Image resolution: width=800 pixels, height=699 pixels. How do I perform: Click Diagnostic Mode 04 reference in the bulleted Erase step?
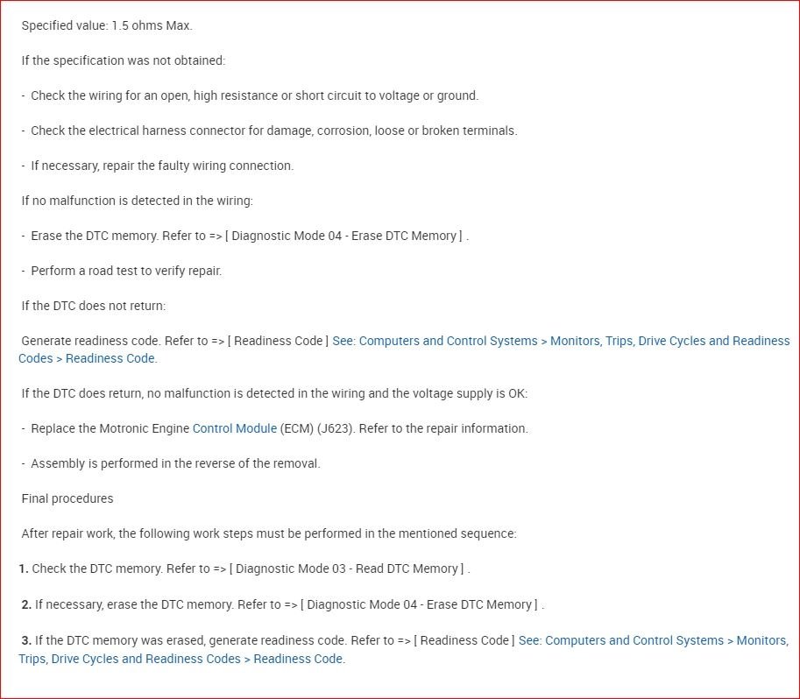[x=343, y=236]
